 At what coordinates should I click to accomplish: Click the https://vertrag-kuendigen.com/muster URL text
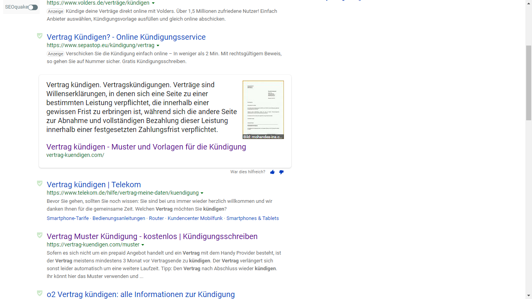coord(93,245)
